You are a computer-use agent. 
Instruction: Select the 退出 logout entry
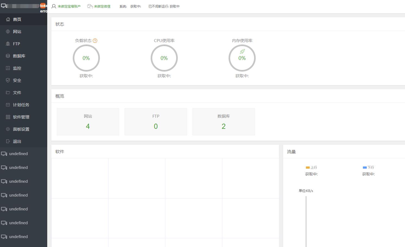[x=24, y=141]
